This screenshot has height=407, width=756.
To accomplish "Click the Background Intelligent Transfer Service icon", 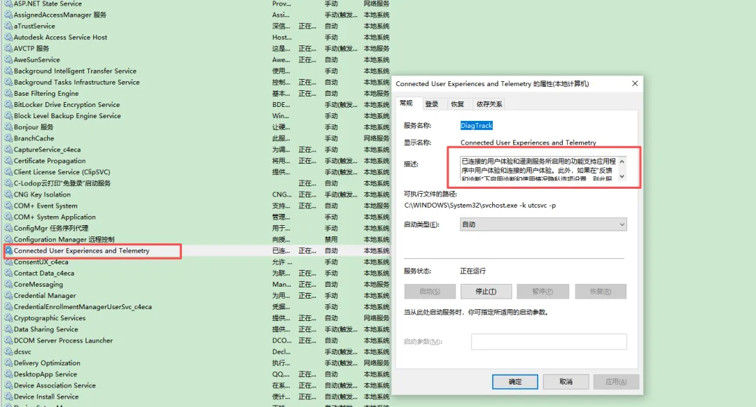I will coord(8,71).
